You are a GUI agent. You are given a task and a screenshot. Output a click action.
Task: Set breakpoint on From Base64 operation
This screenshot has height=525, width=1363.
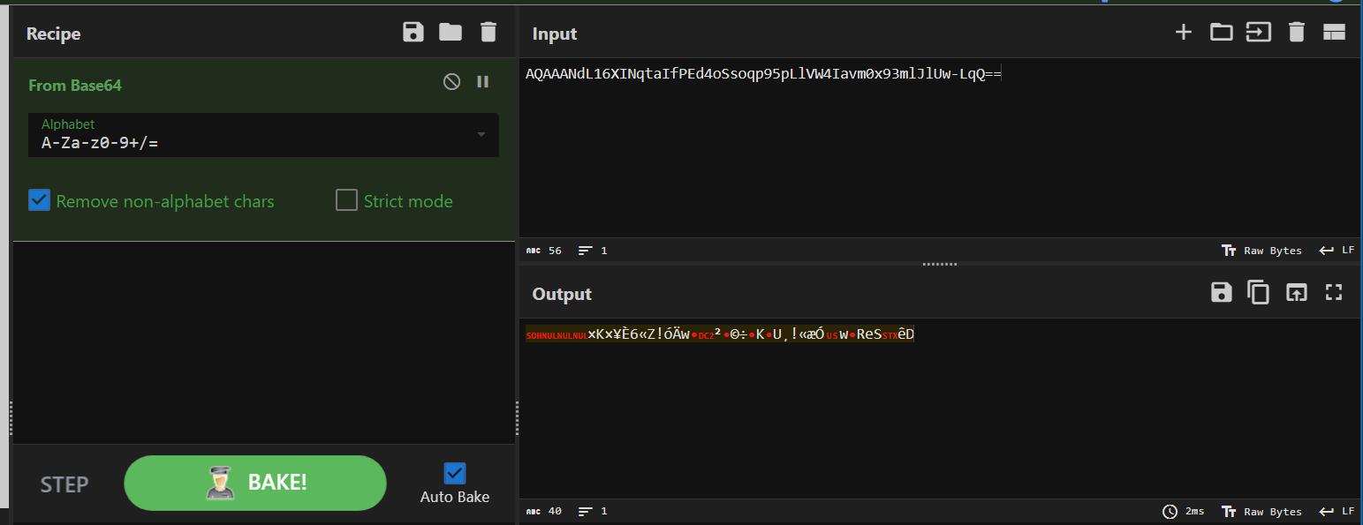click(483, 82)
